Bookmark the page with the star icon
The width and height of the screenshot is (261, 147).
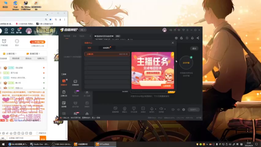tap(51, 20)
